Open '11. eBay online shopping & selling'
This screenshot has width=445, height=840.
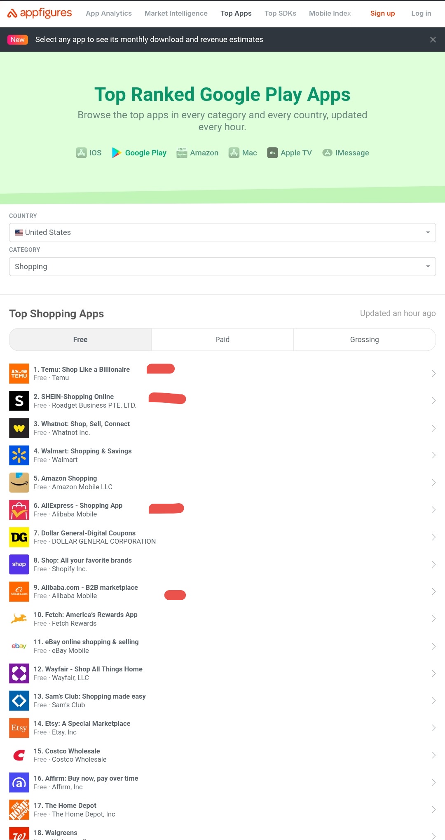pyautogui.click(x=86, y=642)
